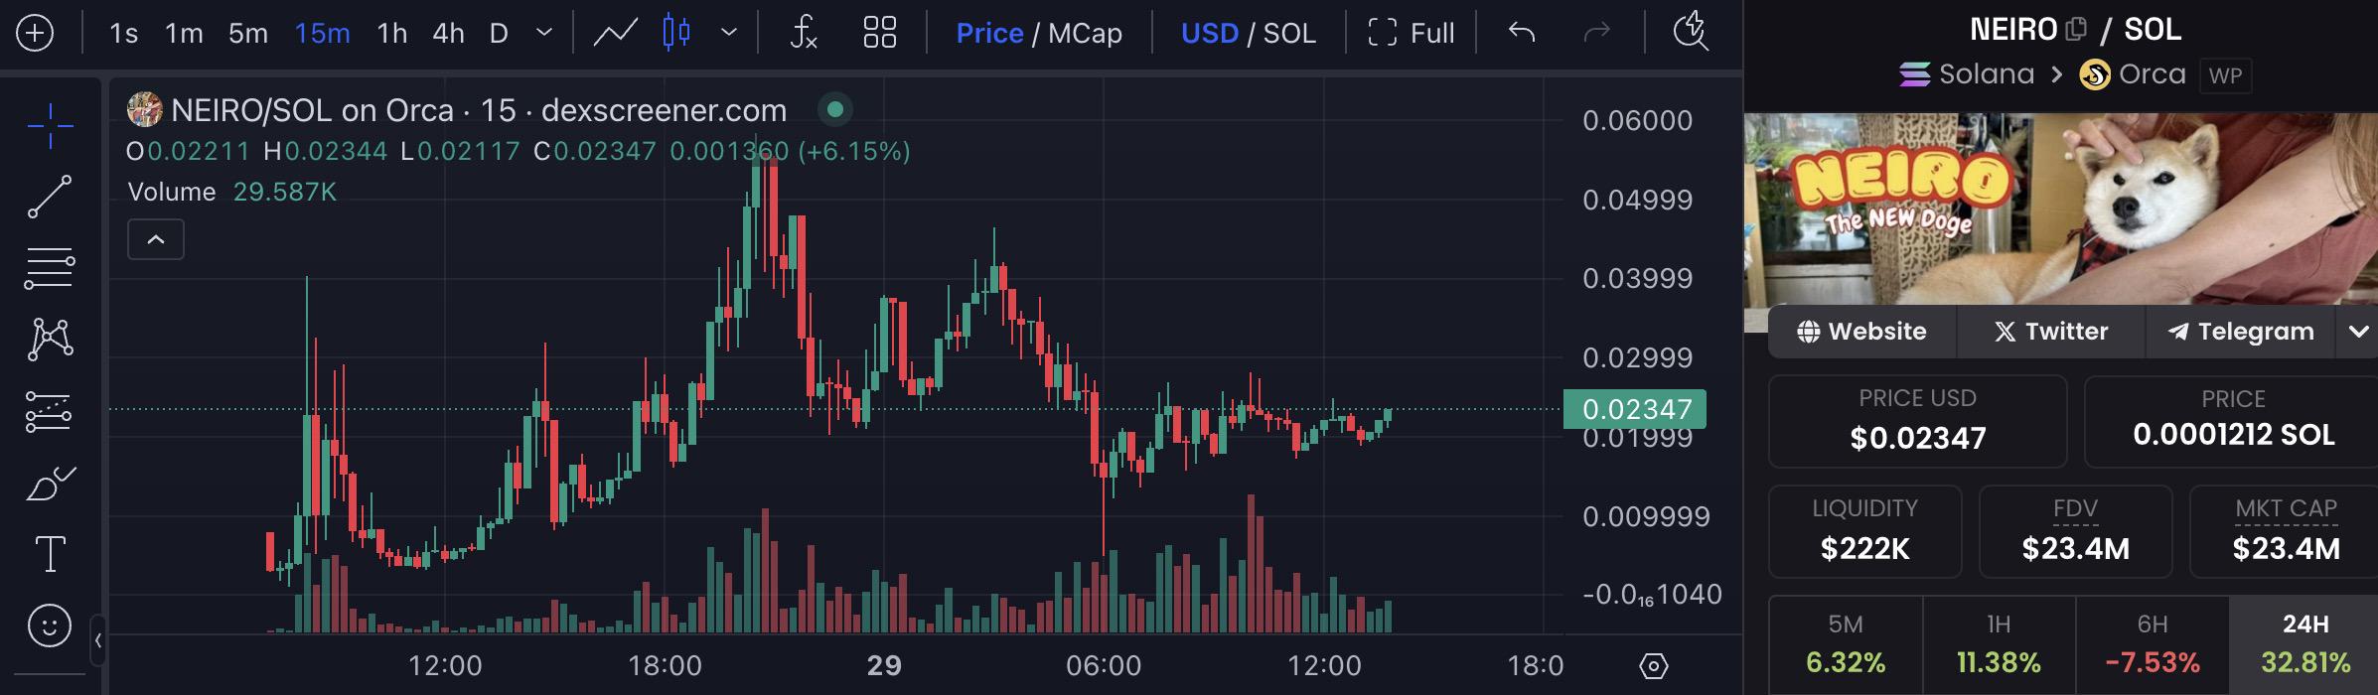Open the NEIRO Twitter link
The image size is (2378, 695).
[2050, 332]
